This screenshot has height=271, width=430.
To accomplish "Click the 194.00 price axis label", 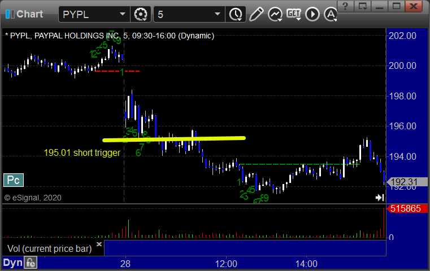I will (402, 156).
